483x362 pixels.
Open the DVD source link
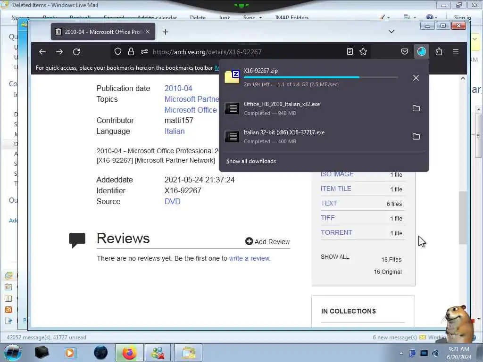173,201
